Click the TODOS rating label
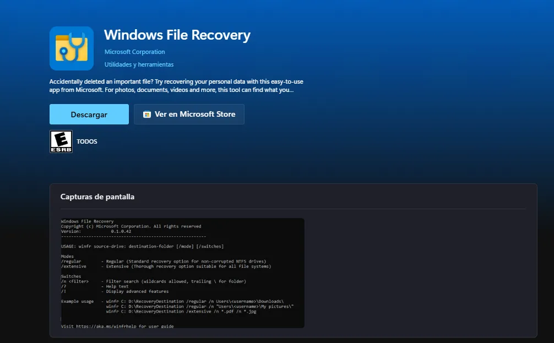 click(87, 141)
